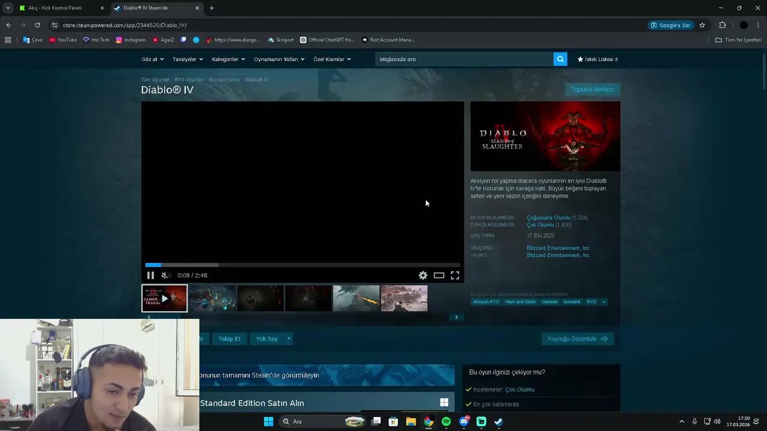Open video settings gear icon

point(423,275)
